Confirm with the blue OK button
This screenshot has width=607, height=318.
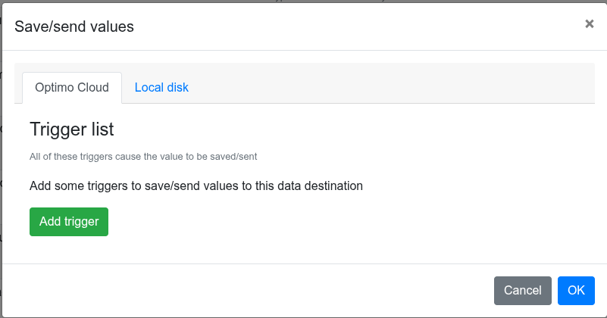click(576, 290)
